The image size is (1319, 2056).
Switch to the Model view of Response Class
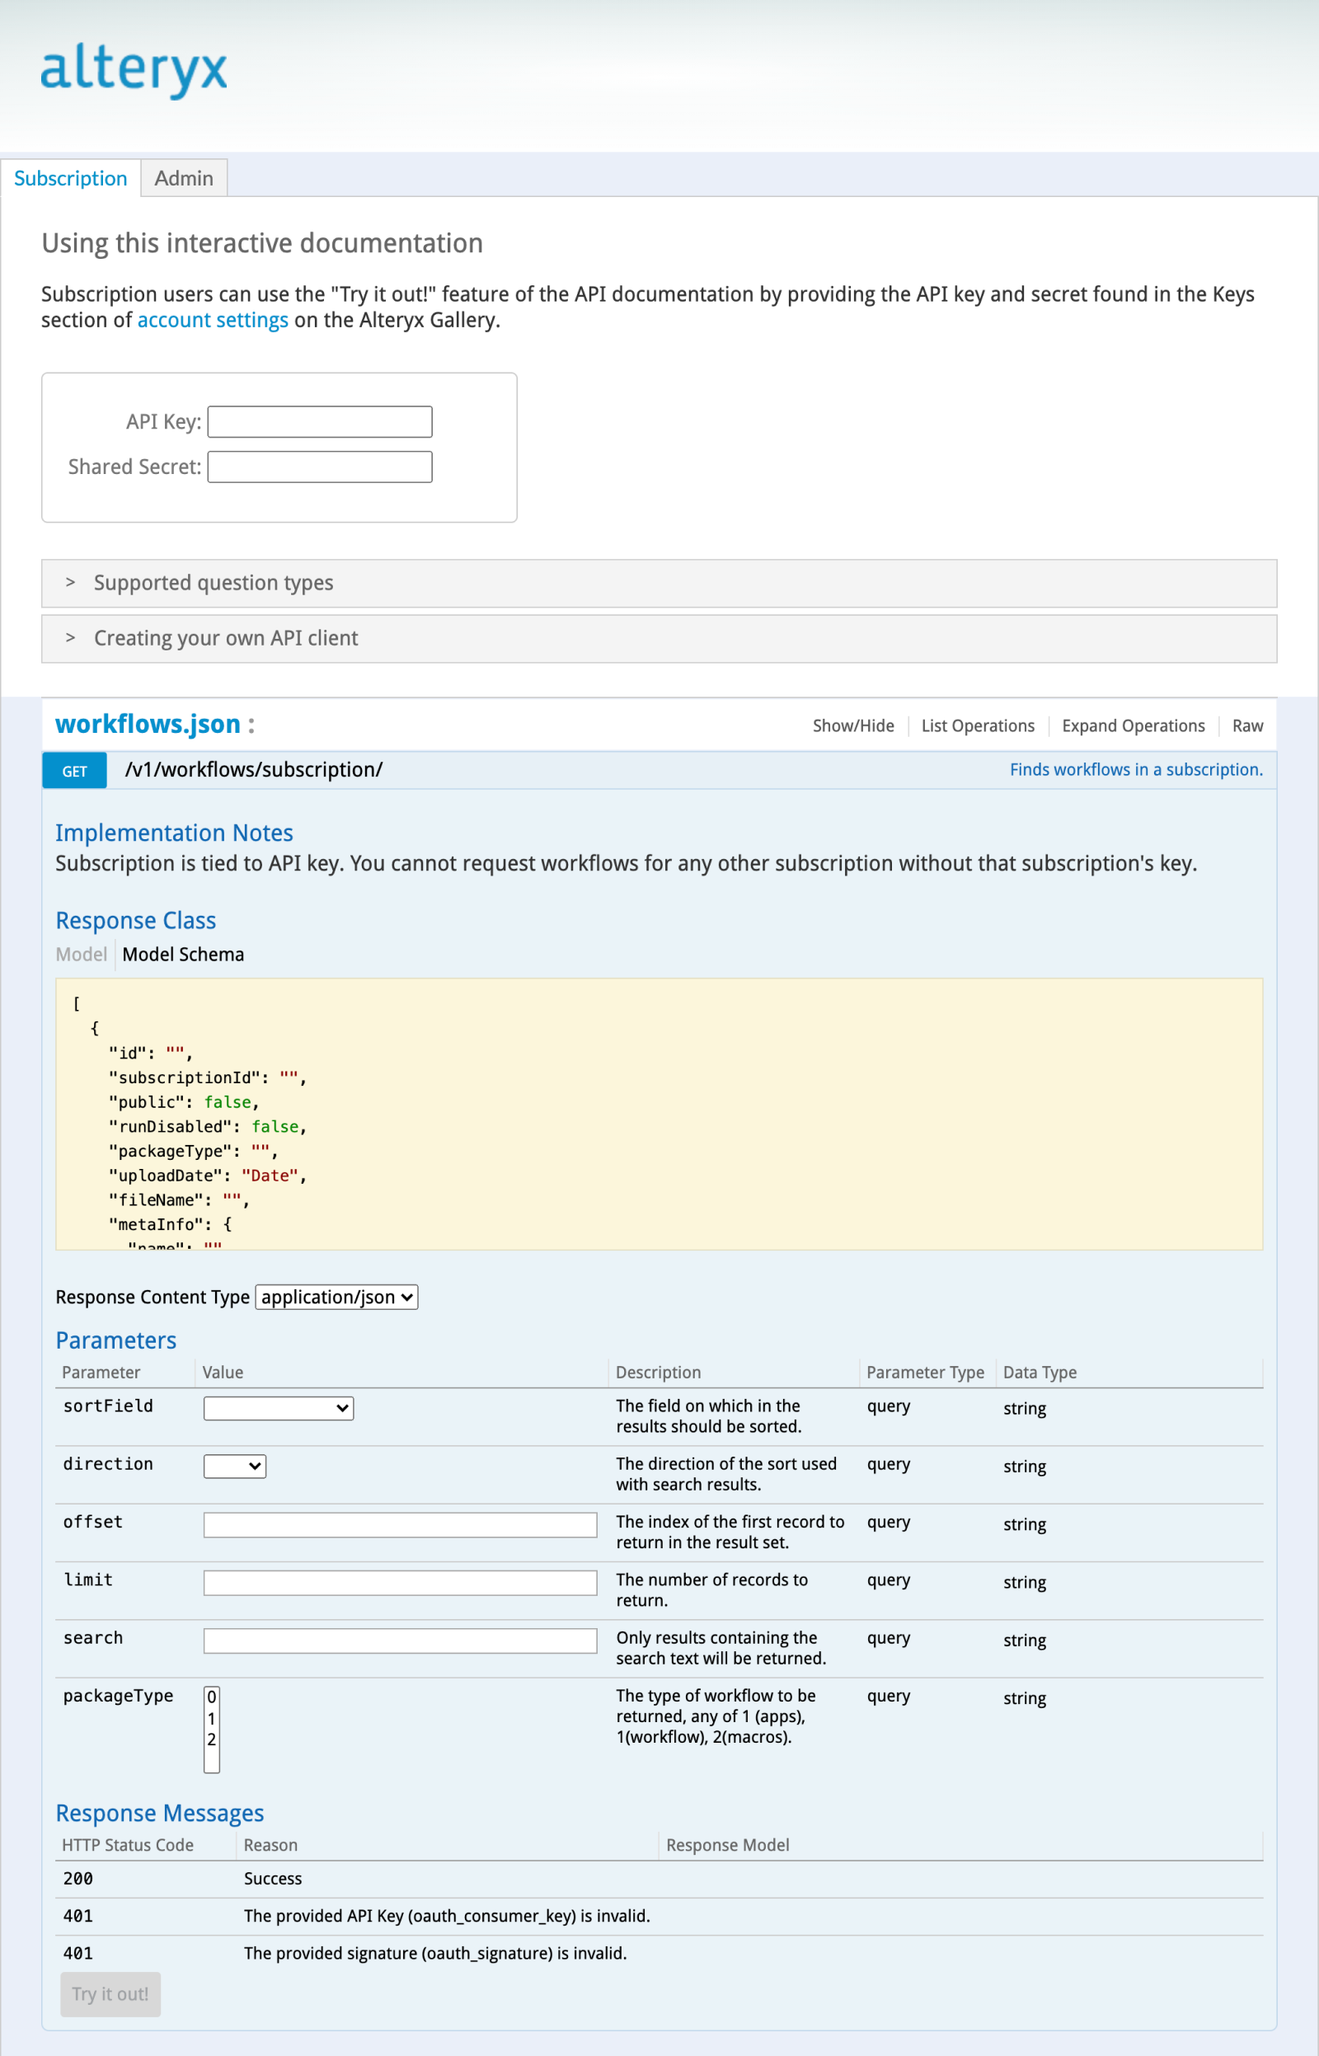pyautogui.click(x=81, y=954)
